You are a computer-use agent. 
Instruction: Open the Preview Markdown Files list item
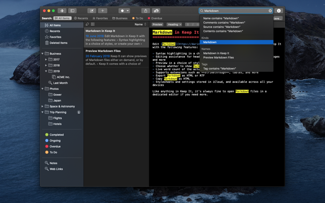point(116,58)
